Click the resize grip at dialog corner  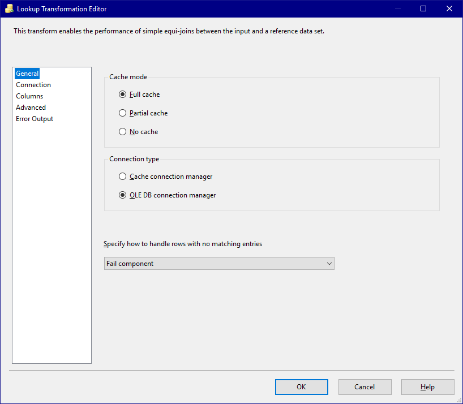tap(459, 400)
